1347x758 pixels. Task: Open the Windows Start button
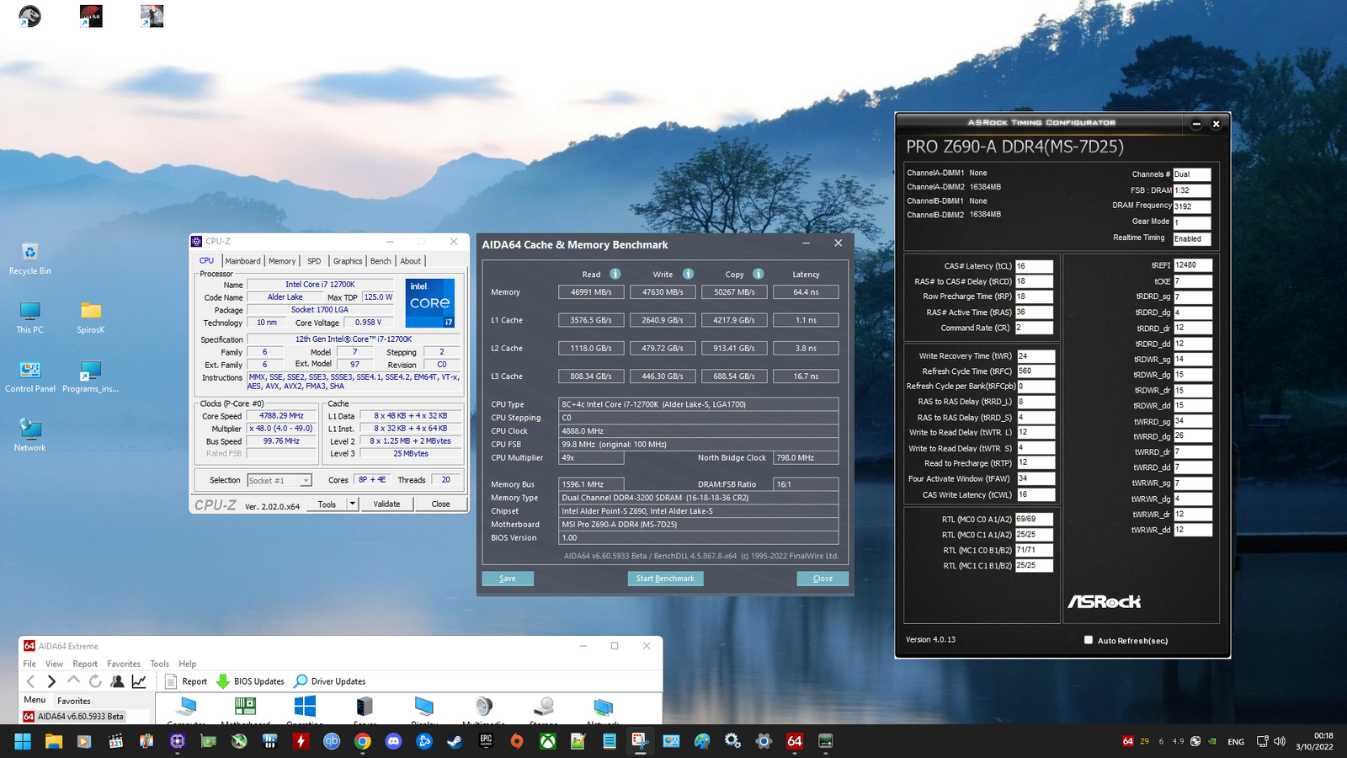click(x=23, y=741)
